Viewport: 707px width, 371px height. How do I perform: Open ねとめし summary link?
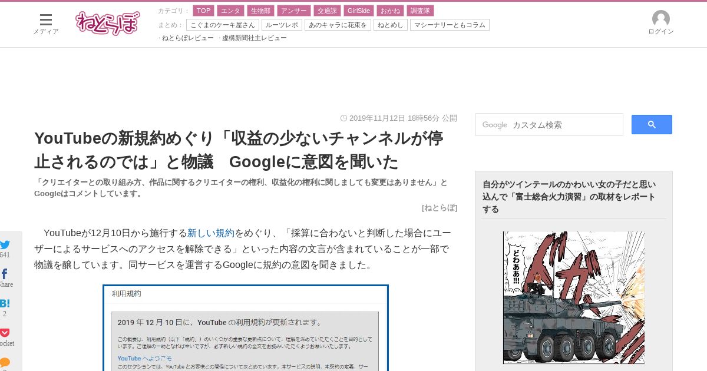pos(391,25)
